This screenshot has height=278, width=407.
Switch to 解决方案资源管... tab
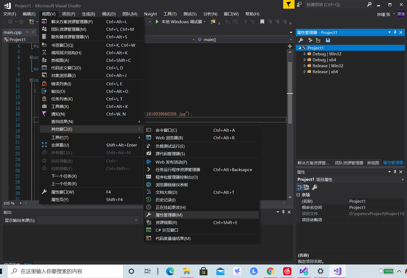(313, 163)
